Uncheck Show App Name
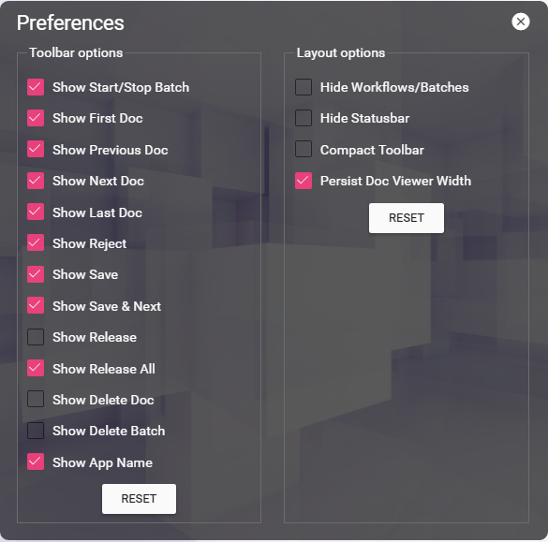The image size is (548, 542). click(36, 461)
